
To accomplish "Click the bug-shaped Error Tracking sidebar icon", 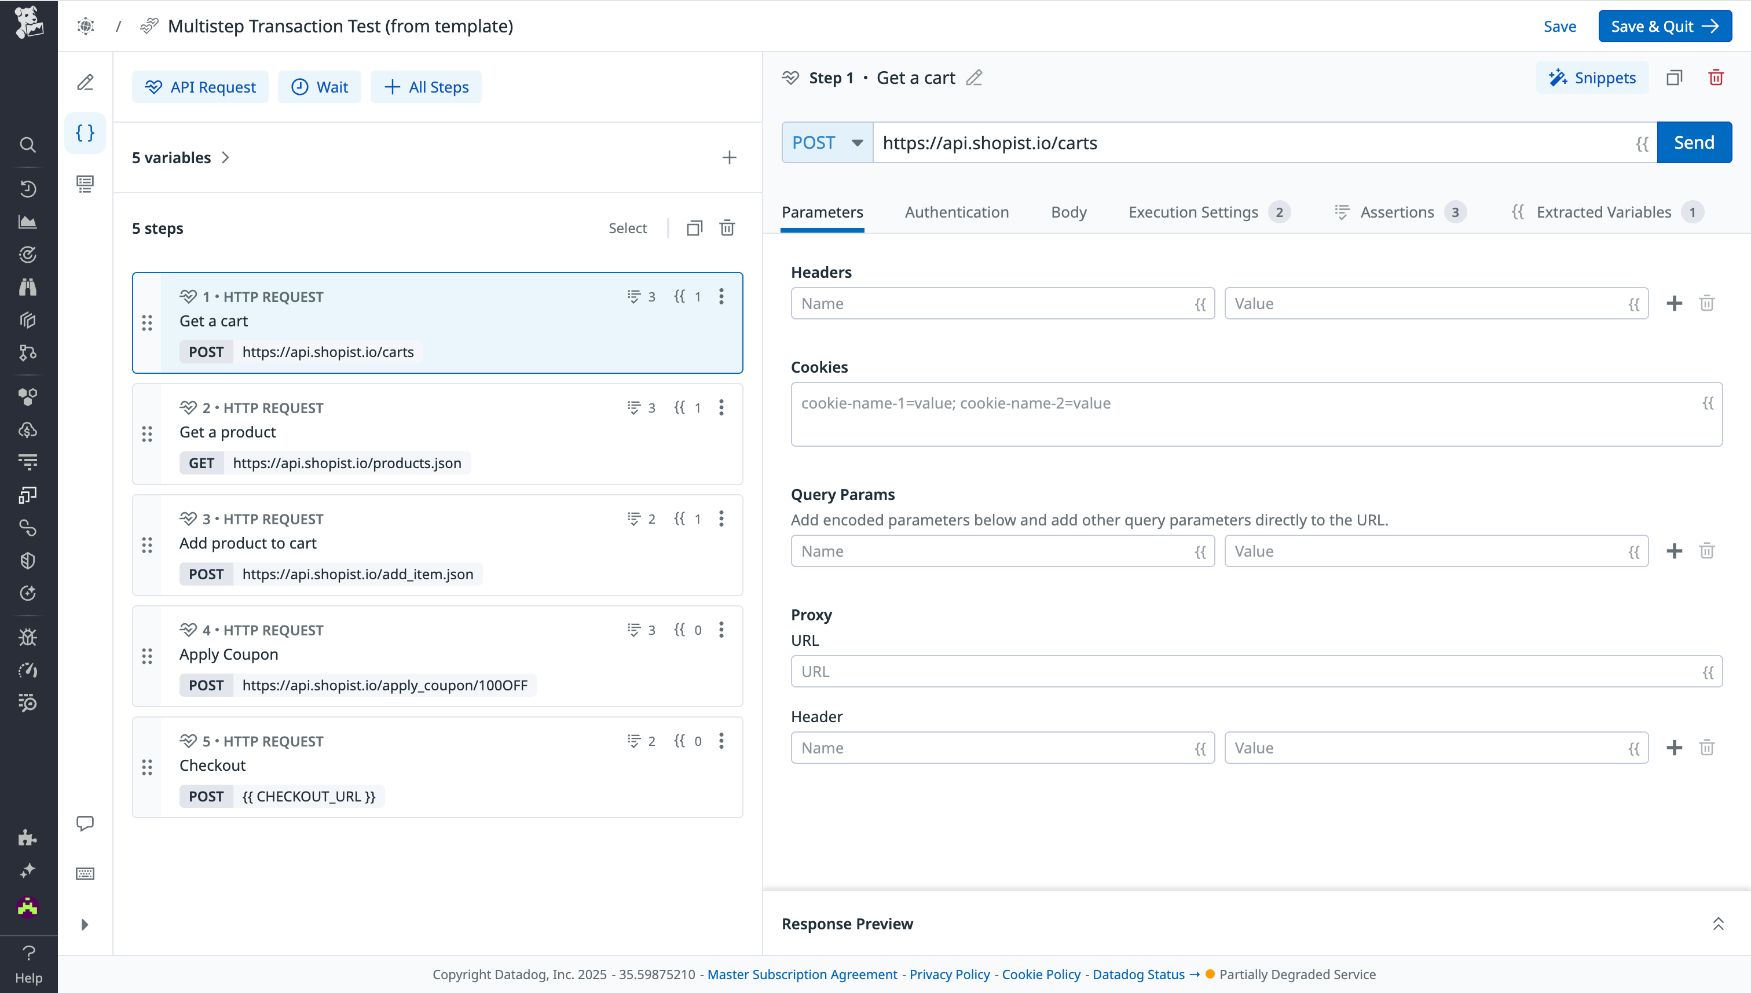I will [x=27, y=637].
